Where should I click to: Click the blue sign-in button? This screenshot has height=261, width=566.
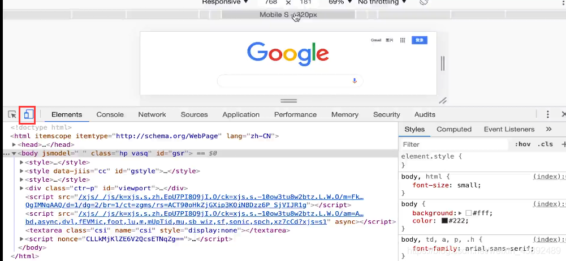pyautogui.click(x=420, y=40)
